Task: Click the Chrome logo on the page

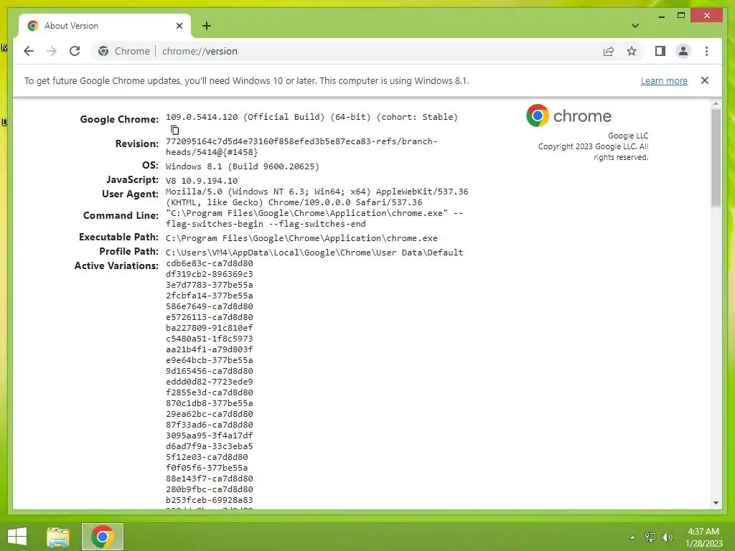Action: tap(568, 116)
